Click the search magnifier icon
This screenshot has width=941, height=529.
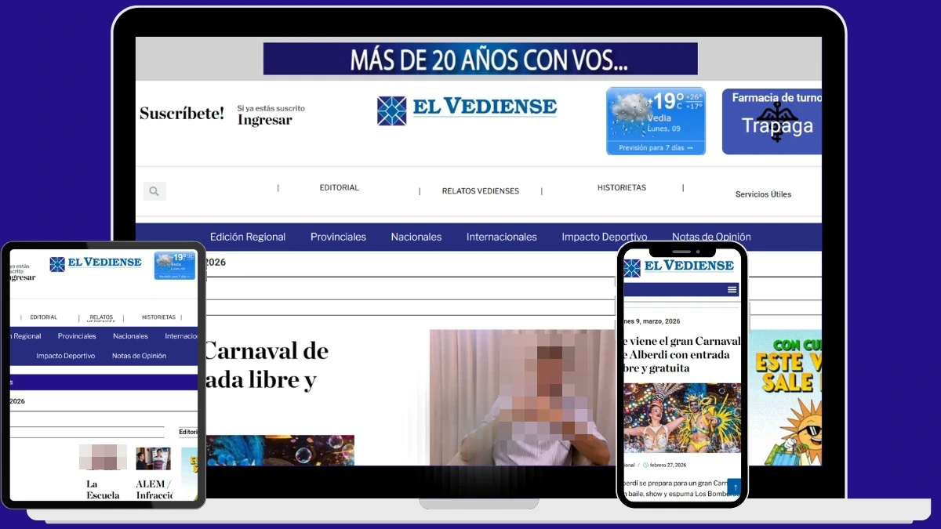point(154,190)
